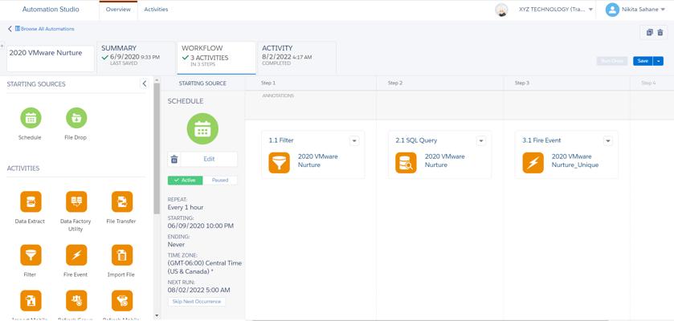Image resolution: width=674 pixels, height=321 pixels.
Task: Open the 1.1 Filter activity dropdown
Action: coord(354,140)
